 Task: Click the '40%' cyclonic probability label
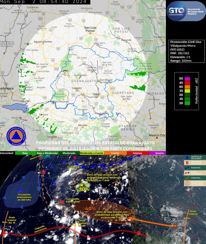90,208
